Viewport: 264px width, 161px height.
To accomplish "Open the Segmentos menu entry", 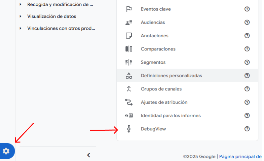I will coord(187,62).
